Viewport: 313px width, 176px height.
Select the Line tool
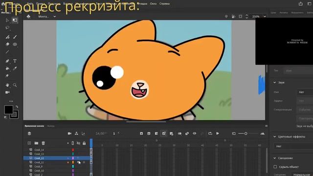coord(7,52)
